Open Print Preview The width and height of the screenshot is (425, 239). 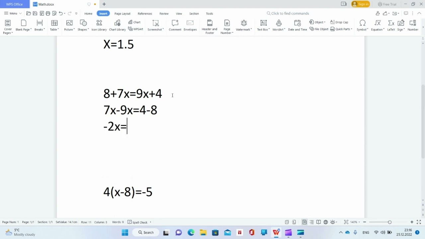click(54, 13)
